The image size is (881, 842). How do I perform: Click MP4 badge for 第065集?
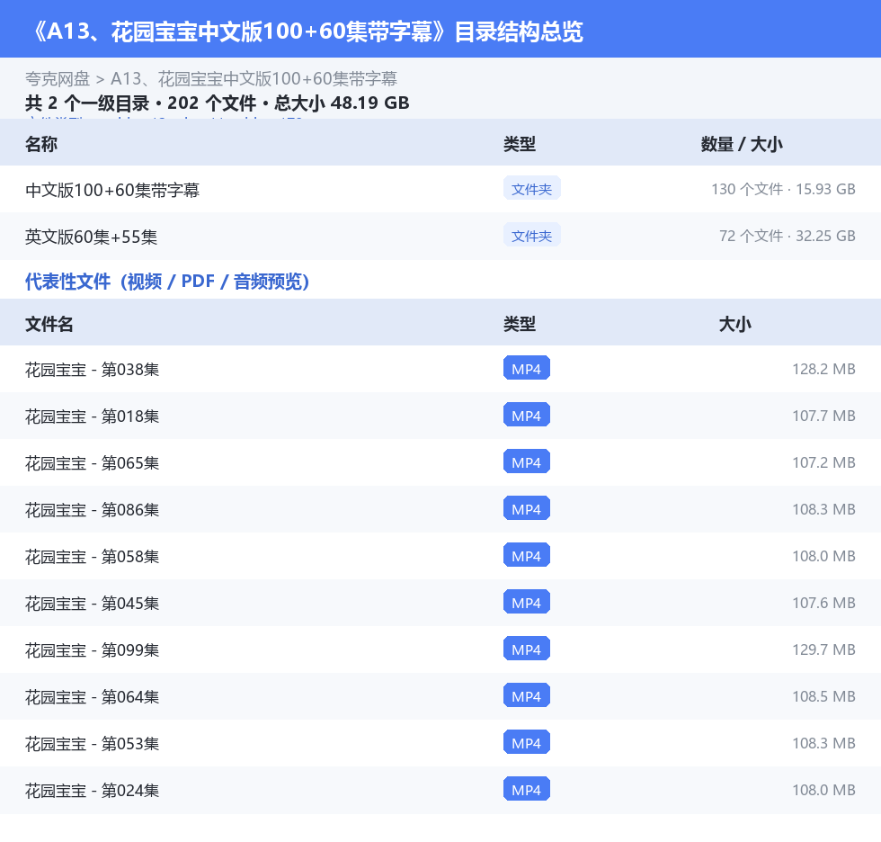pos(527,461)
